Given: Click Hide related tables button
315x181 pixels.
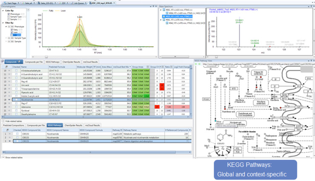Looking at the screenshot, I should (12, 121).
